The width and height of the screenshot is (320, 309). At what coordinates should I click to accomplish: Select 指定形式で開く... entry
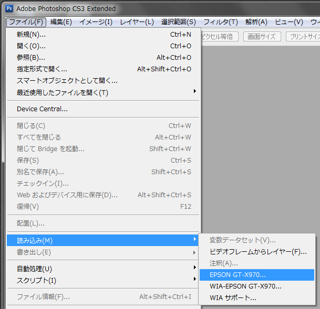[x=103, y=69]
